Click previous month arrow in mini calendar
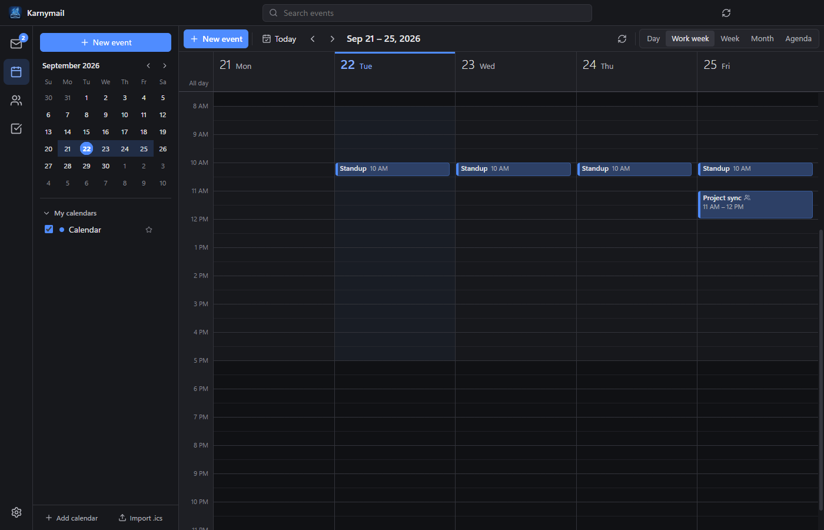 tap(148, 66)
